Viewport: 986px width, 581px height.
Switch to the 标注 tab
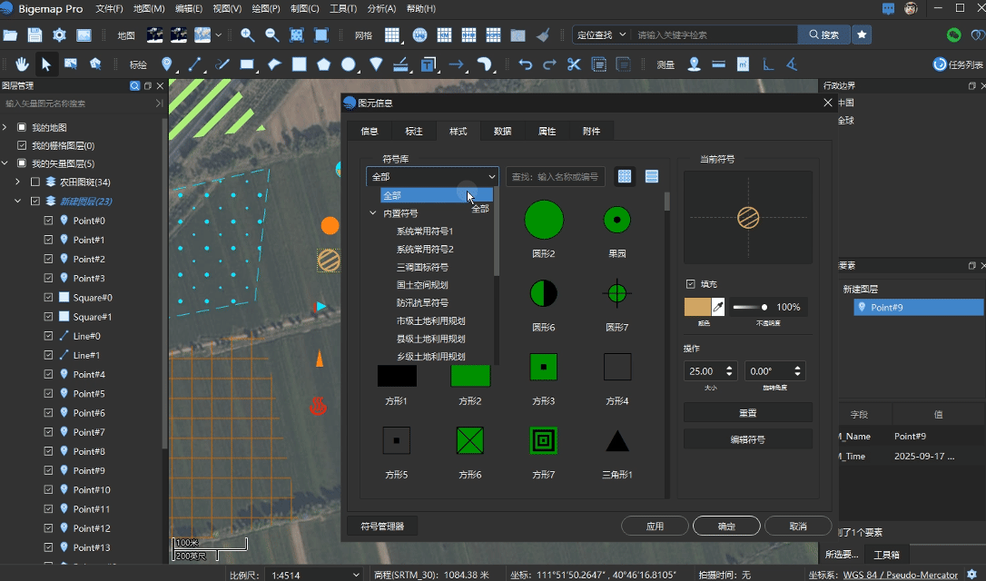[414, 132]
